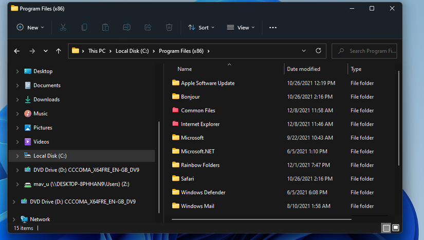This screenshot has width=424, height=240.
Task: Refresh the current folder view
Action: (318, 51)
